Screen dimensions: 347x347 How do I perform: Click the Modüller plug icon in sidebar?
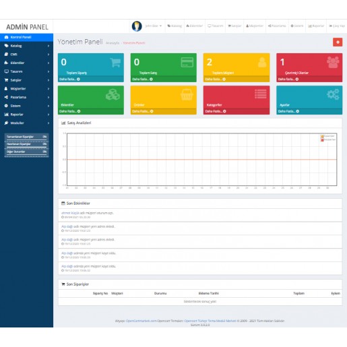click(6, 123)
